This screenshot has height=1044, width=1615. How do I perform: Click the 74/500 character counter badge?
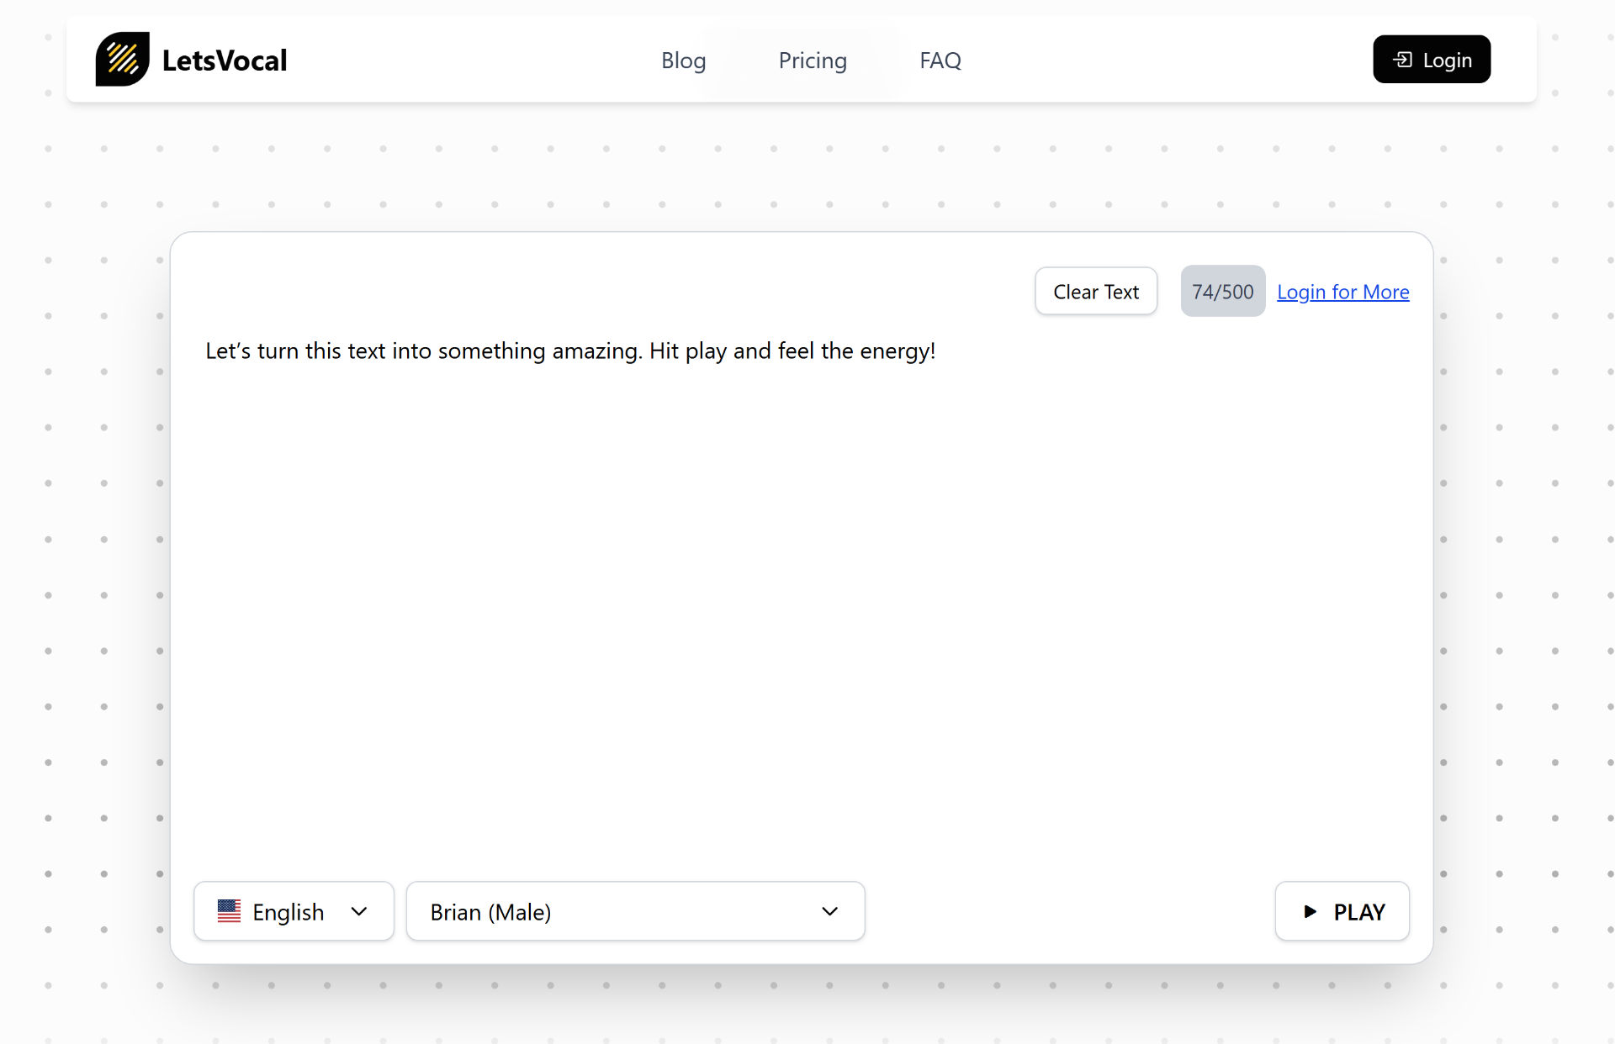[1222, 292]
